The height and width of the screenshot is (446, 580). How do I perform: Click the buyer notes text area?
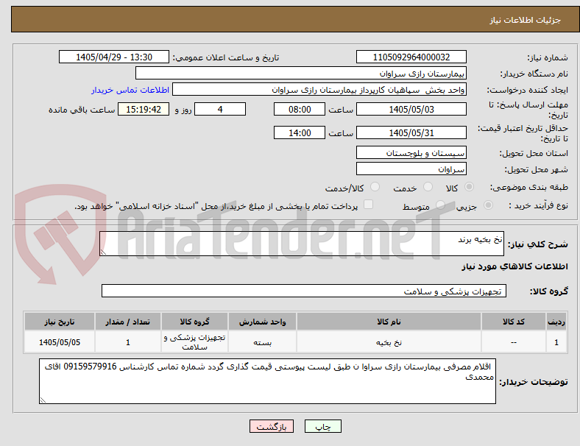tap(267, 381)
